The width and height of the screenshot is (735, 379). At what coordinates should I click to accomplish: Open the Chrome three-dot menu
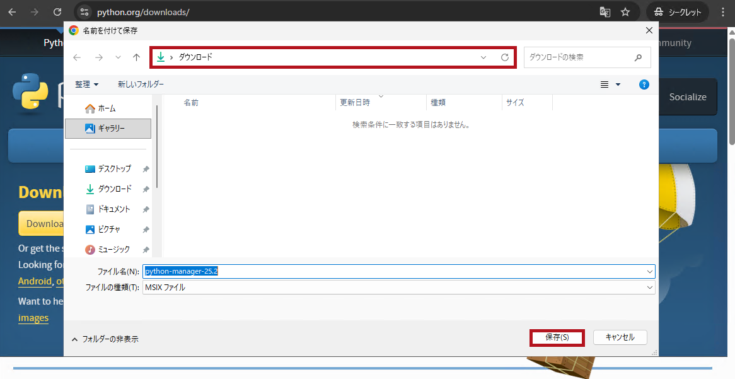722,12
